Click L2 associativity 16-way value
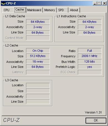108x126 pixels. tap(38, 61)
